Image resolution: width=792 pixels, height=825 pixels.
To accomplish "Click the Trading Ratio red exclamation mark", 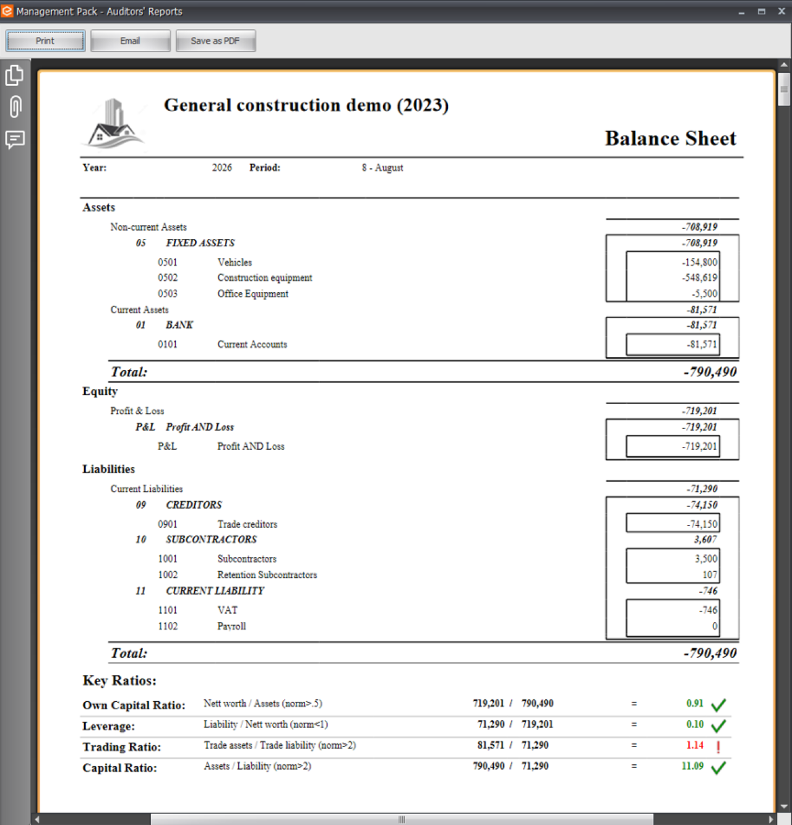I will [718, 747].
